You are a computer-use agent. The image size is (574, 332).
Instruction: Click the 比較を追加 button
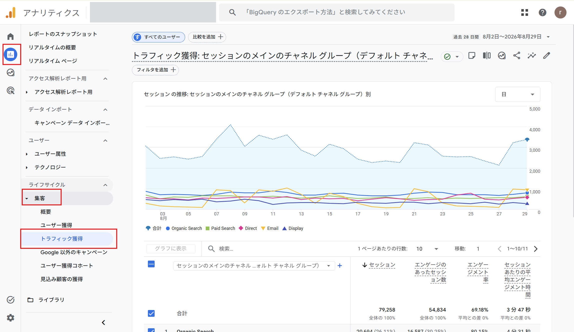pos(207,37)
